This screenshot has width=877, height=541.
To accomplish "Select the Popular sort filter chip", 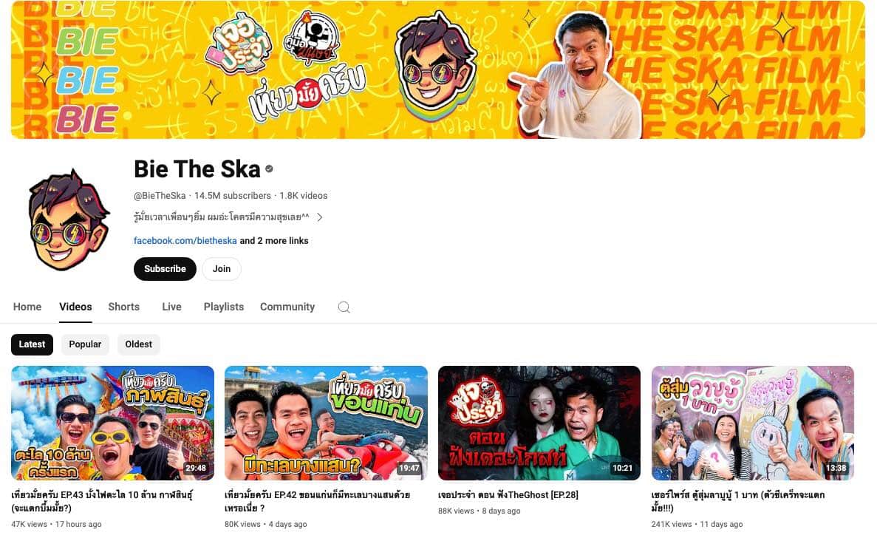I will pos(85,344).
